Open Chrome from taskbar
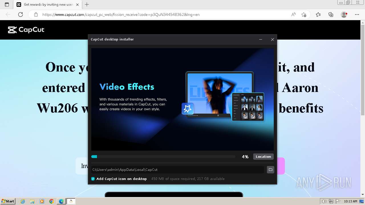365x205 pixels. (52, 201)
